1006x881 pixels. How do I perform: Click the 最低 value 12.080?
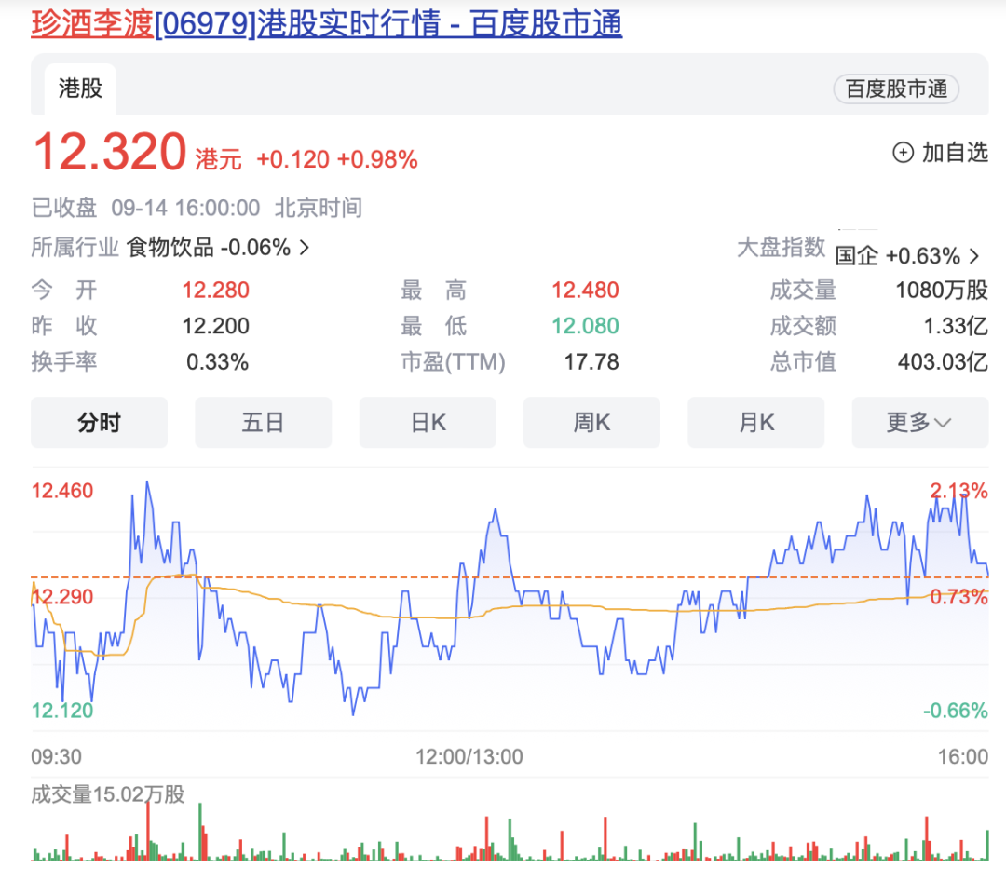[x=585, y=326]
